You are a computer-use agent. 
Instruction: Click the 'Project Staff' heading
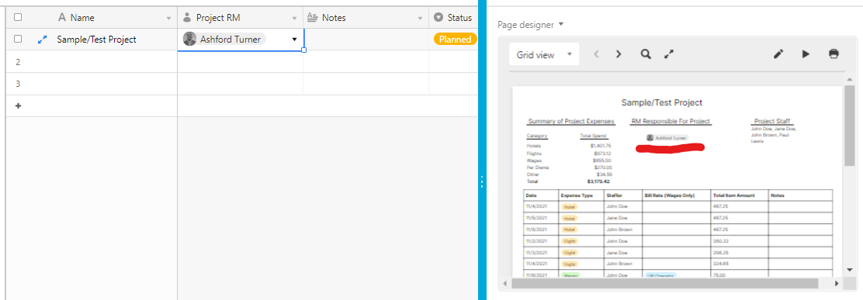point(773,122)
